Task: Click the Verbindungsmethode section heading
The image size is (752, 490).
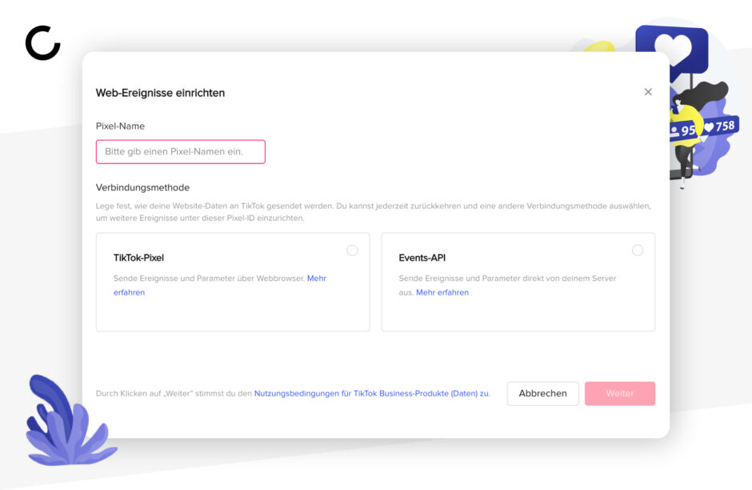Action: [x=142, y=187]
